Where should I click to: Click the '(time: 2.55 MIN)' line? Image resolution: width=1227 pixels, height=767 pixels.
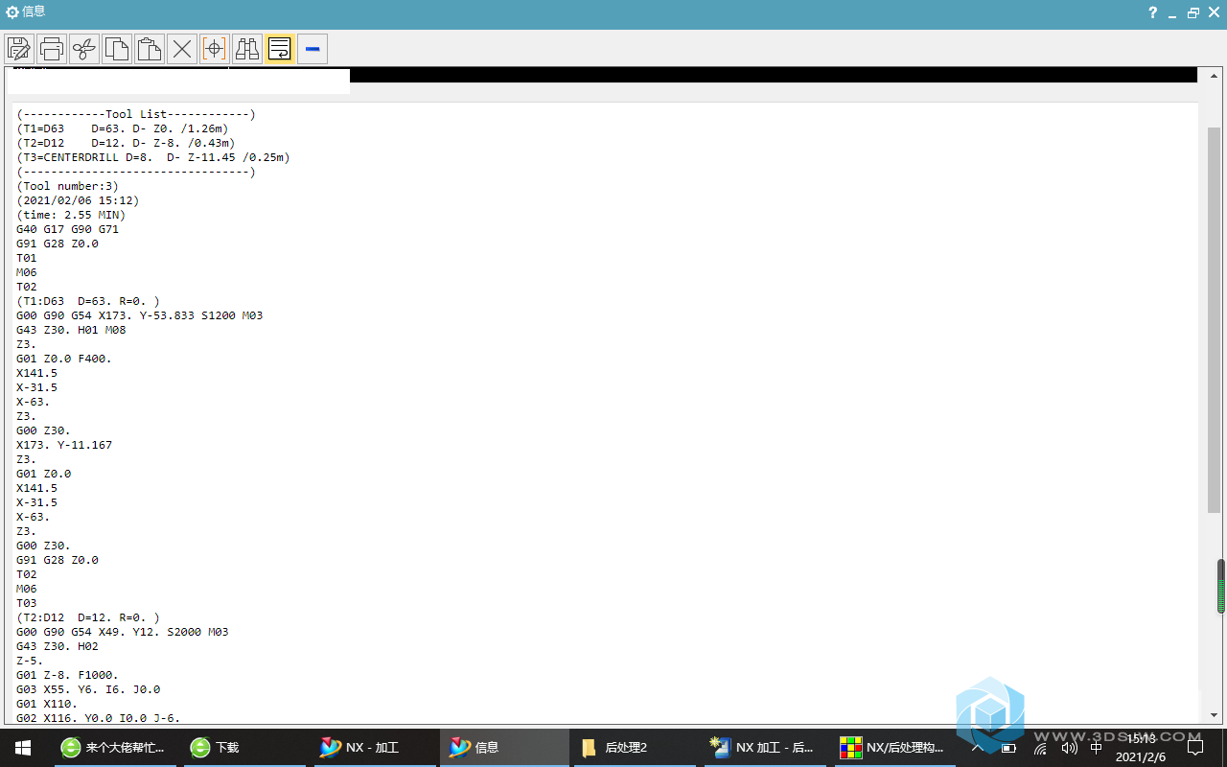(x=71, y=215)
